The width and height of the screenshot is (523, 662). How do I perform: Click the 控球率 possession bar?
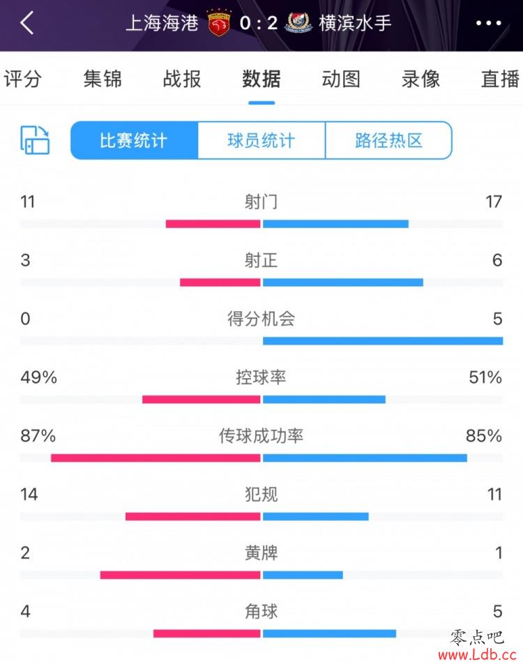coord(261,400)
